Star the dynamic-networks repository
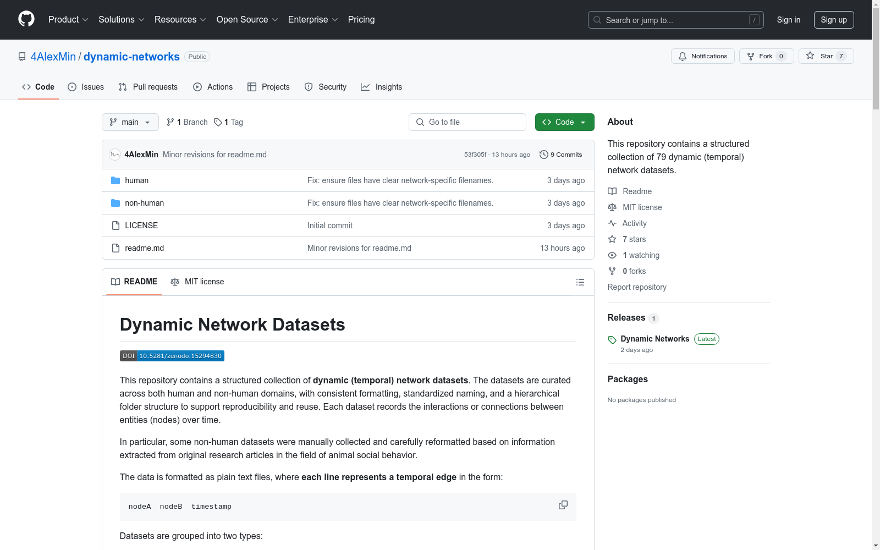Screen dimensions: 880x550 pyautogui.click(x=826, y=56)
